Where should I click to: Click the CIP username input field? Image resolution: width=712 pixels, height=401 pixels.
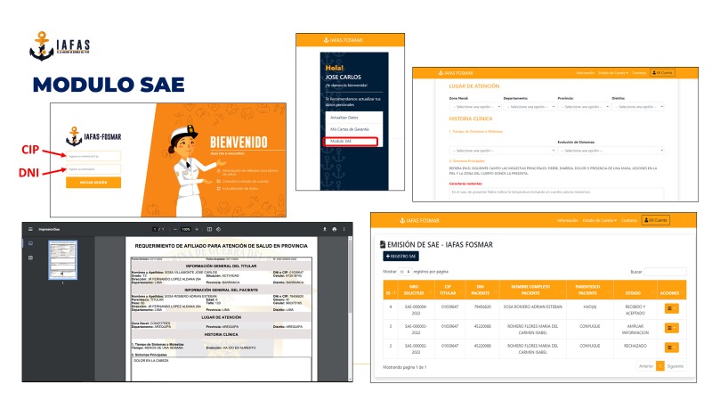click(93, 155)
